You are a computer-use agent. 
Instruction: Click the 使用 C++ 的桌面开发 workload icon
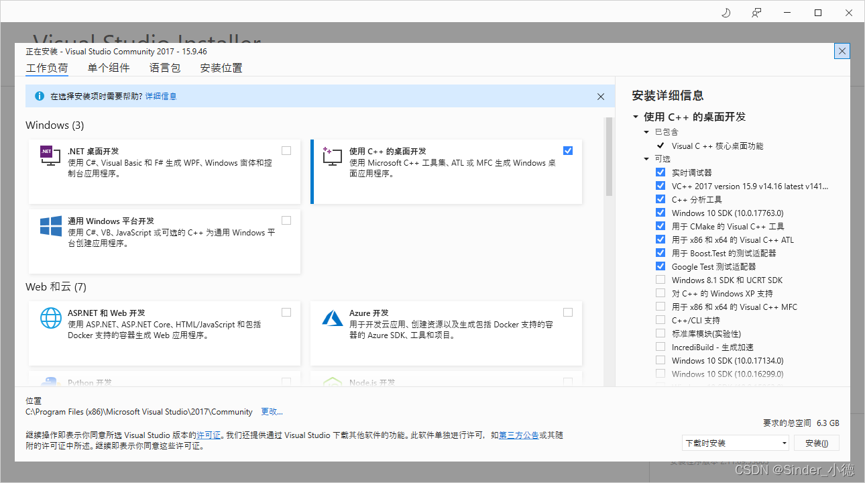(x=333, y=156)
